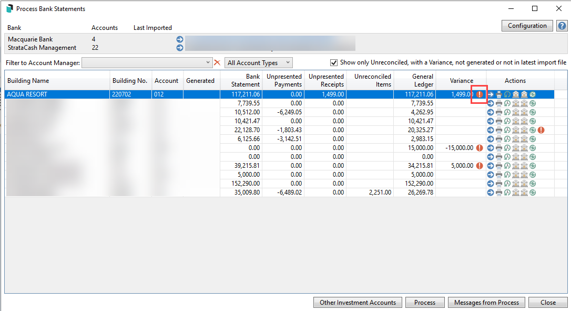This screenshot has height=311, width=571.
Task: Open the Configuration button
Action: tap(527, 26)
